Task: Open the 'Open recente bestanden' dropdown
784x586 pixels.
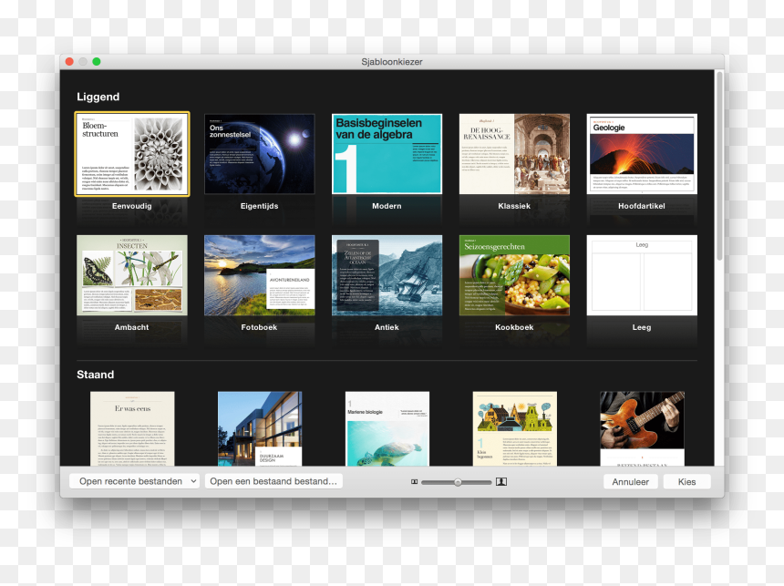Action: click(135, 481)
